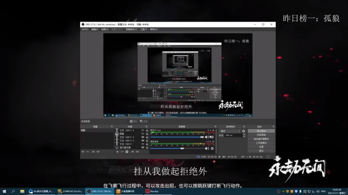Image resolution: width=348 pixels, height=195 pixels.
Task: Open Properties button above source list
Action: (134, 121)
